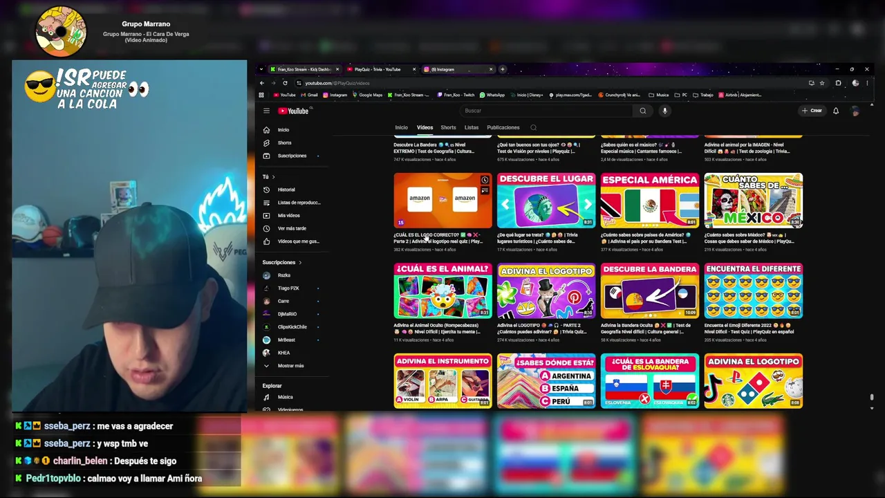Click the browser forward arrow
The width and height of the screenshot is (885, 498).
[273, 83]
